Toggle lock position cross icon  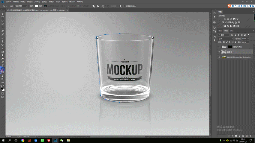[x=229, y=42]
